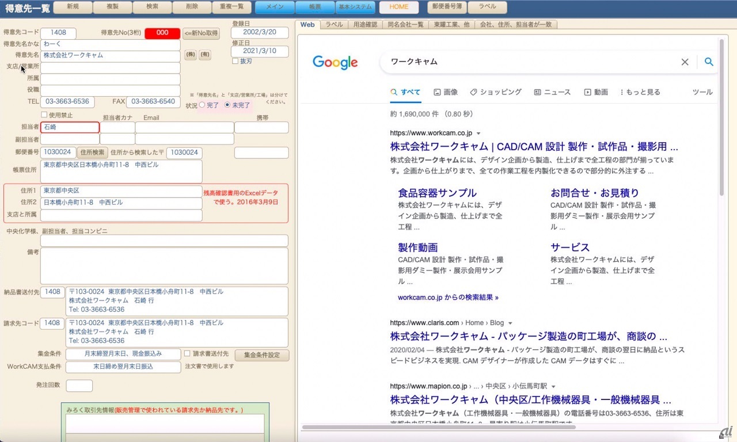737x442 pixels.
Task: Enable the 使用禁止 checkbox
Action: [x=44, y=115]
